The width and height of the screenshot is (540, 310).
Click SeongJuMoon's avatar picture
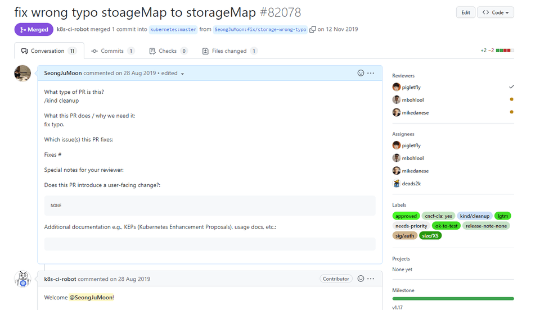22,73
